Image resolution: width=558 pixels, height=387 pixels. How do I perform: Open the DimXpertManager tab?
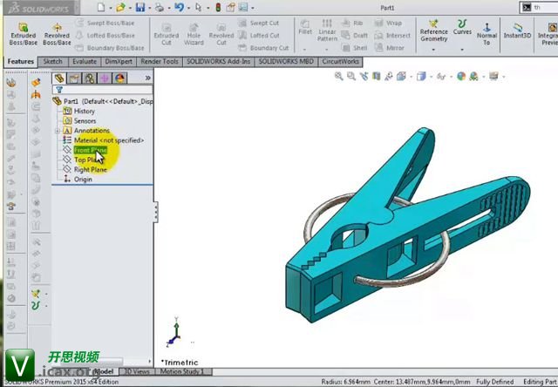point(105,78)
